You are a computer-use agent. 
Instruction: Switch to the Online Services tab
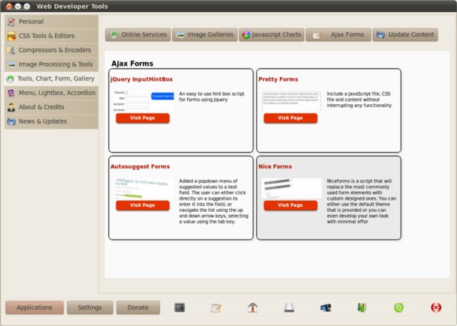(x=138, y=35)
